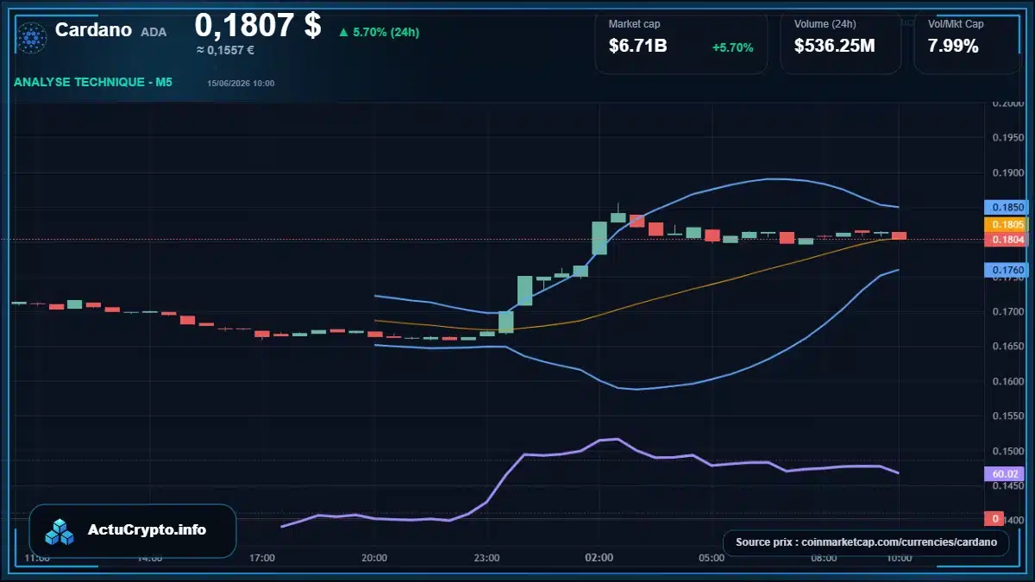Click the blue 0.1760 lower band label
The height and width of the screenshot is (582, 1035).
click(1006, 271)
